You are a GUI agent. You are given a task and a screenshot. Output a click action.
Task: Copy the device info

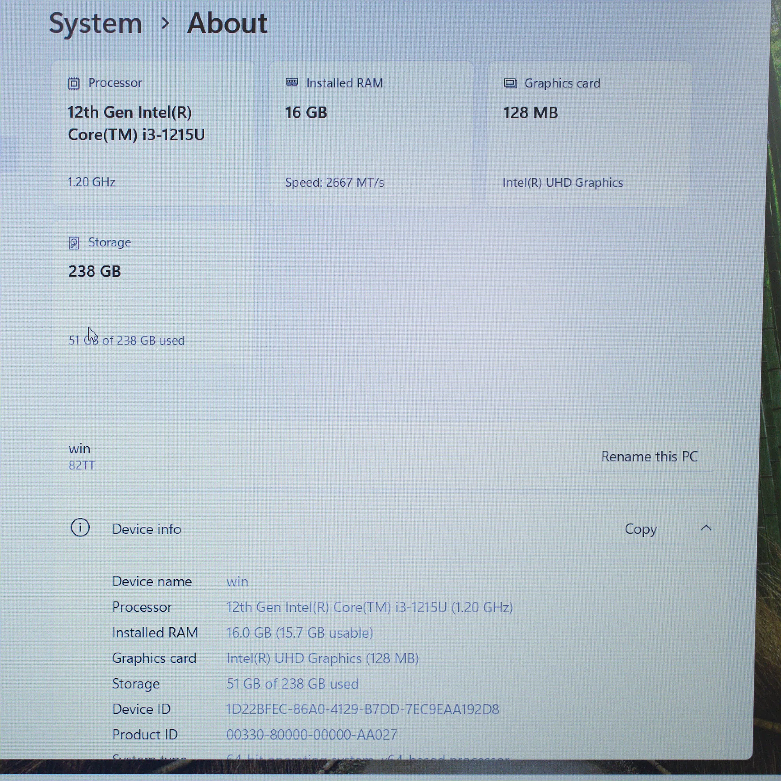click(640, 529)
